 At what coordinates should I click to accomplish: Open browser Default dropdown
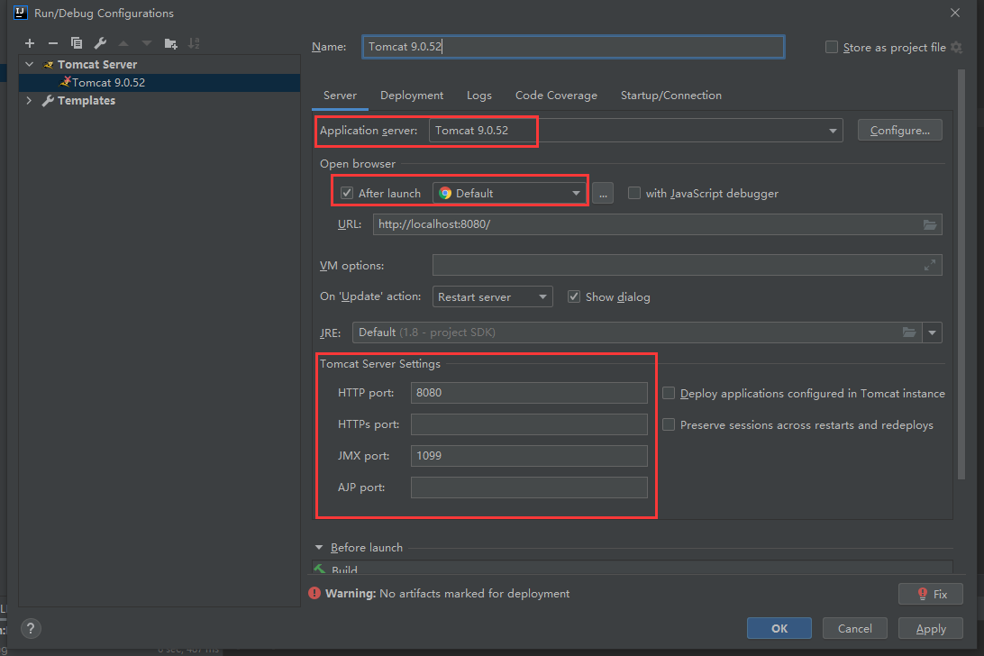click(509, 194)
